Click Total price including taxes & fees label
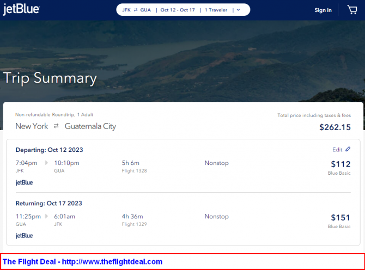 click(x=314, y=115)
